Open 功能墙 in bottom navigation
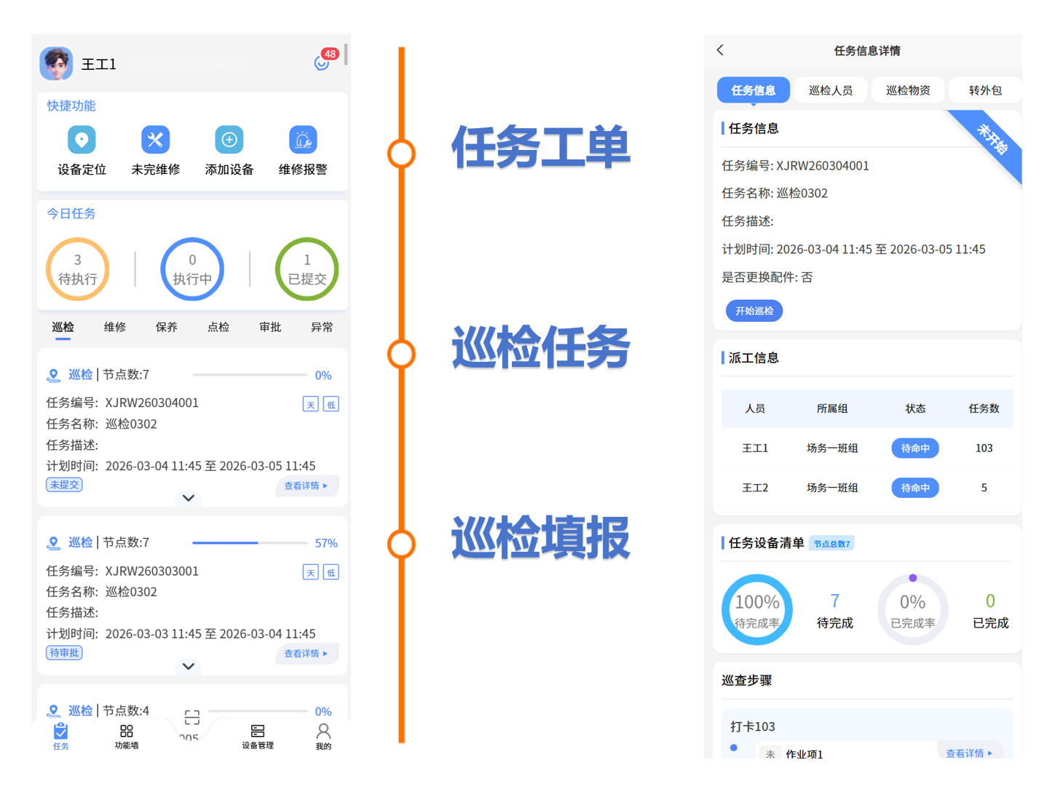Screen dimensions: 1063x808 [x=127, y=735]
